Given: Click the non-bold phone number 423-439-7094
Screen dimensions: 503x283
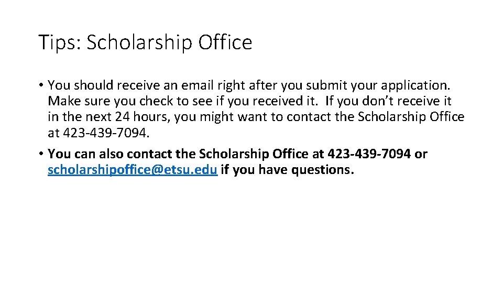Looking at the screenshot, I should [106, 133].
